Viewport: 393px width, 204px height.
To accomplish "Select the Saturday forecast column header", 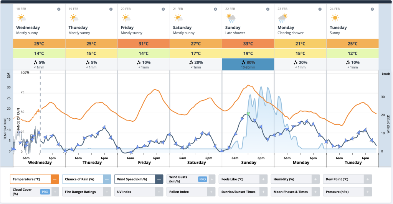I will click(x=196, y=28).
